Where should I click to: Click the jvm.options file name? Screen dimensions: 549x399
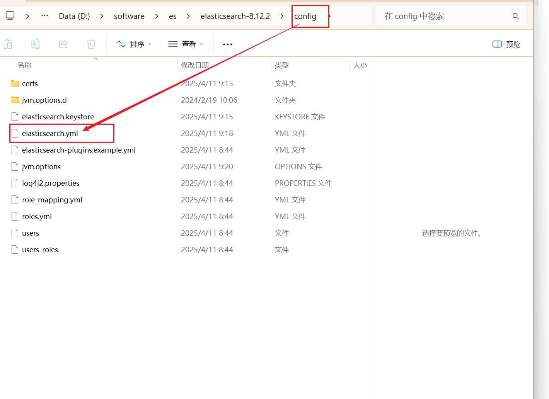(41, 166)
